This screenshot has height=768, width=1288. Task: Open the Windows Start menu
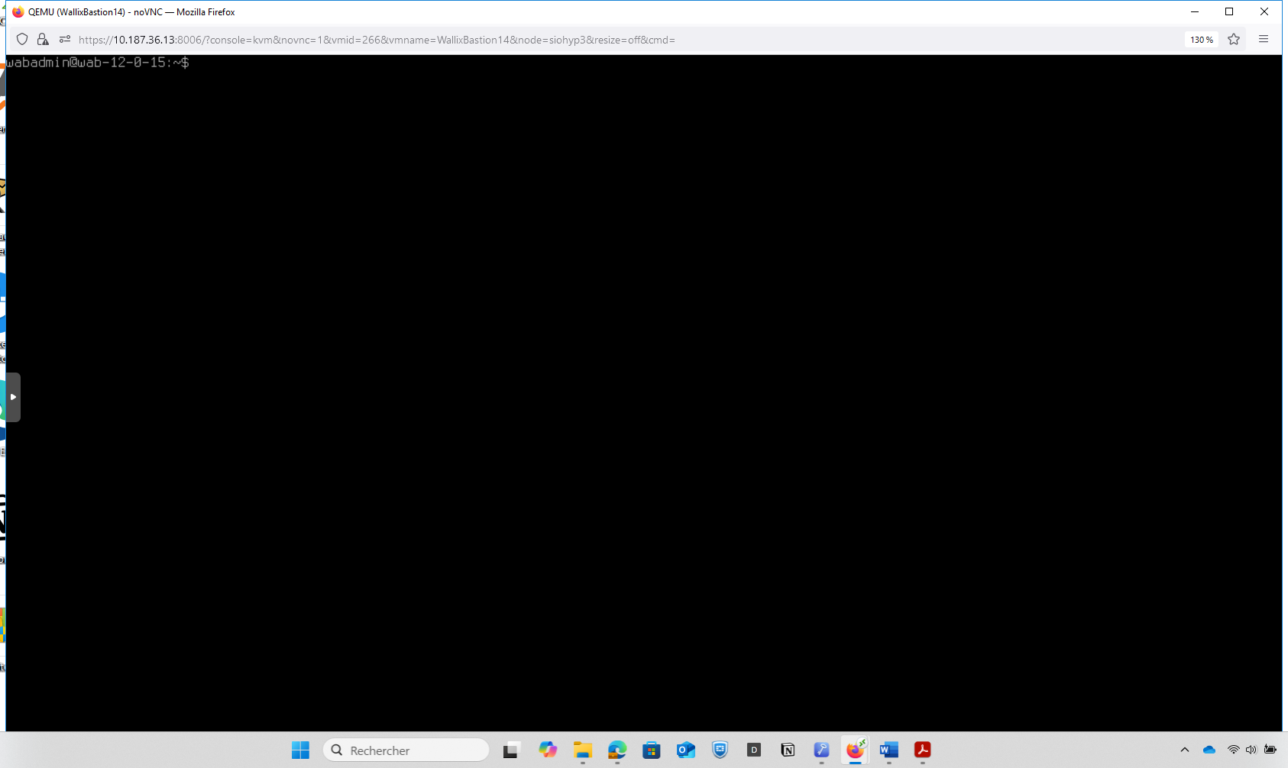(x=300, y=750)
